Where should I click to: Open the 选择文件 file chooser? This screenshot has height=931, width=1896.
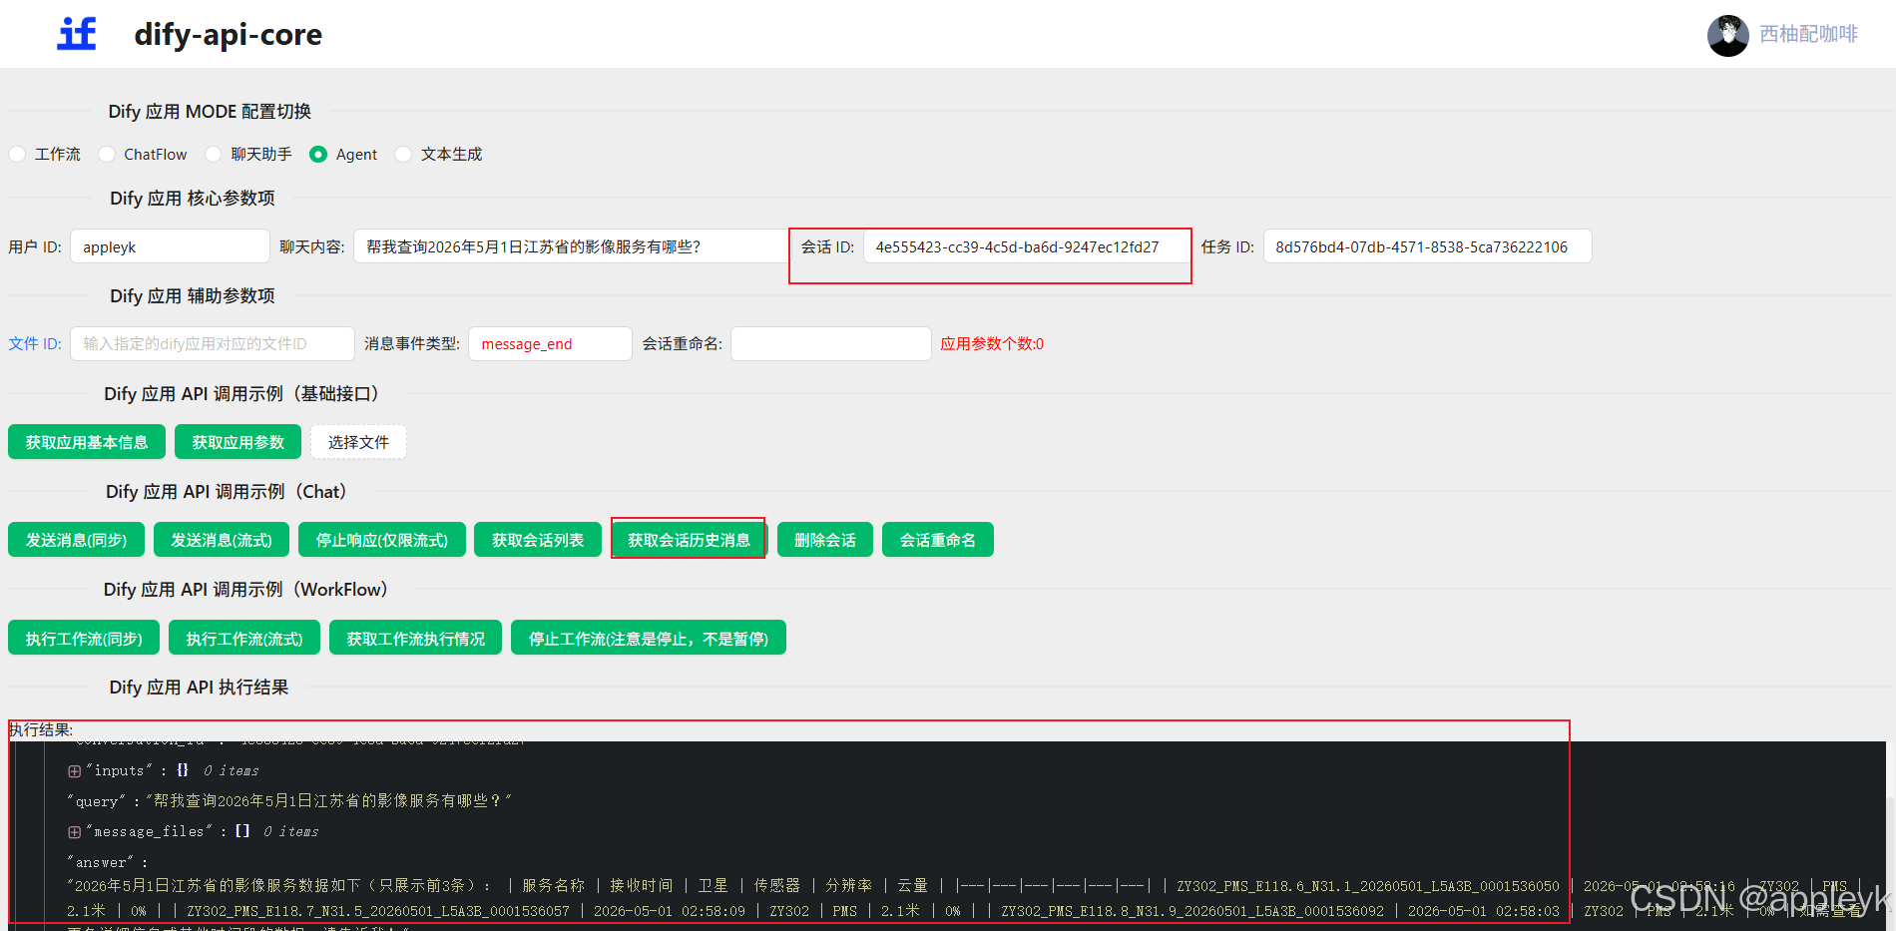click(x=358, y=442)
